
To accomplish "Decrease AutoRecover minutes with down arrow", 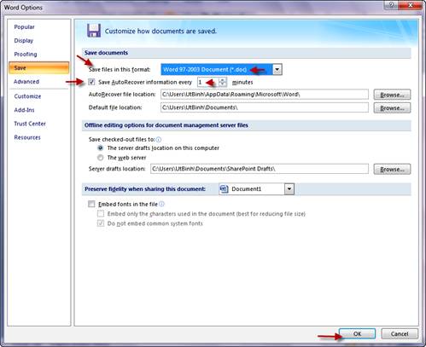I will pos(223,84).
